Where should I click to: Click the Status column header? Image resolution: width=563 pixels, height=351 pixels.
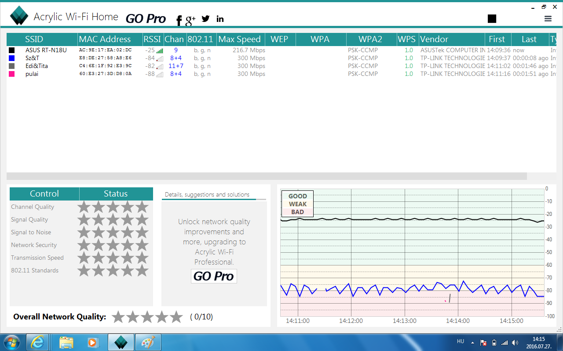pyautogui.click(x=116, y=194)
